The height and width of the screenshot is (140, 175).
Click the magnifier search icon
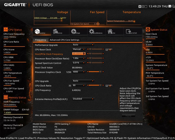pyautogui.click(x=173, y=6)
